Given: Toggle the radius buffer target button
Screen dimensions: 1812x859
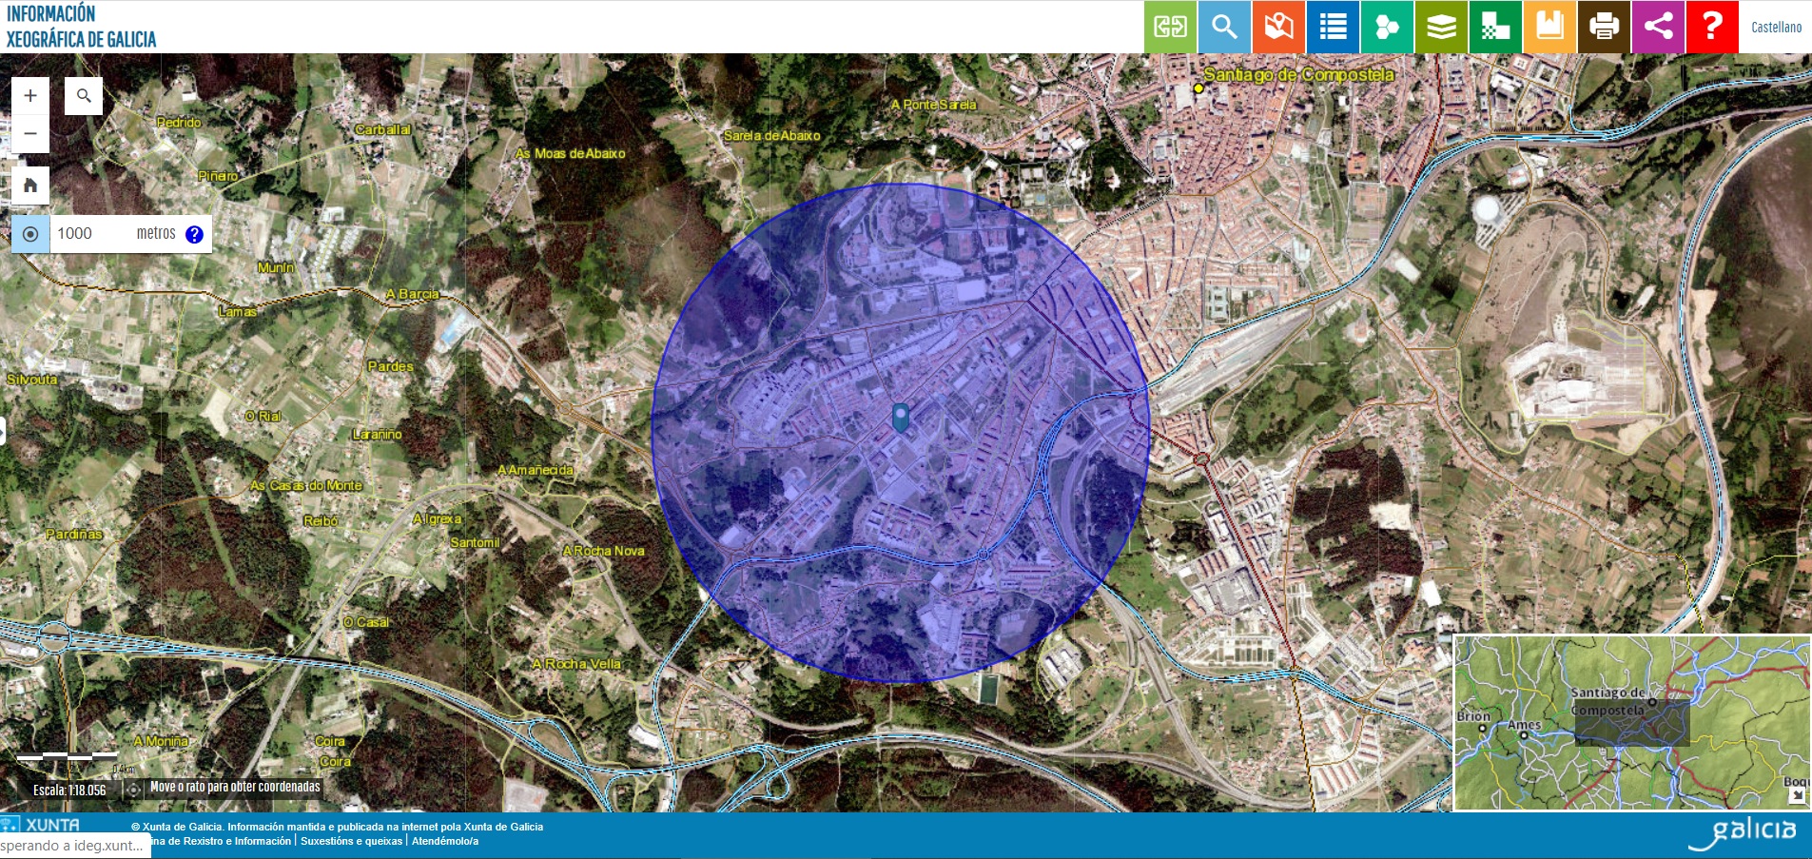Looking at the screenshot, I should (x=30, y=234).
